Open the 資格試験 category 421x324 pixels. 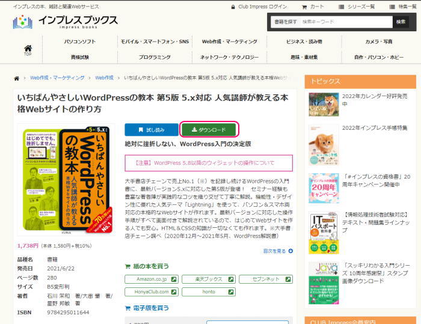coord(80,57)
